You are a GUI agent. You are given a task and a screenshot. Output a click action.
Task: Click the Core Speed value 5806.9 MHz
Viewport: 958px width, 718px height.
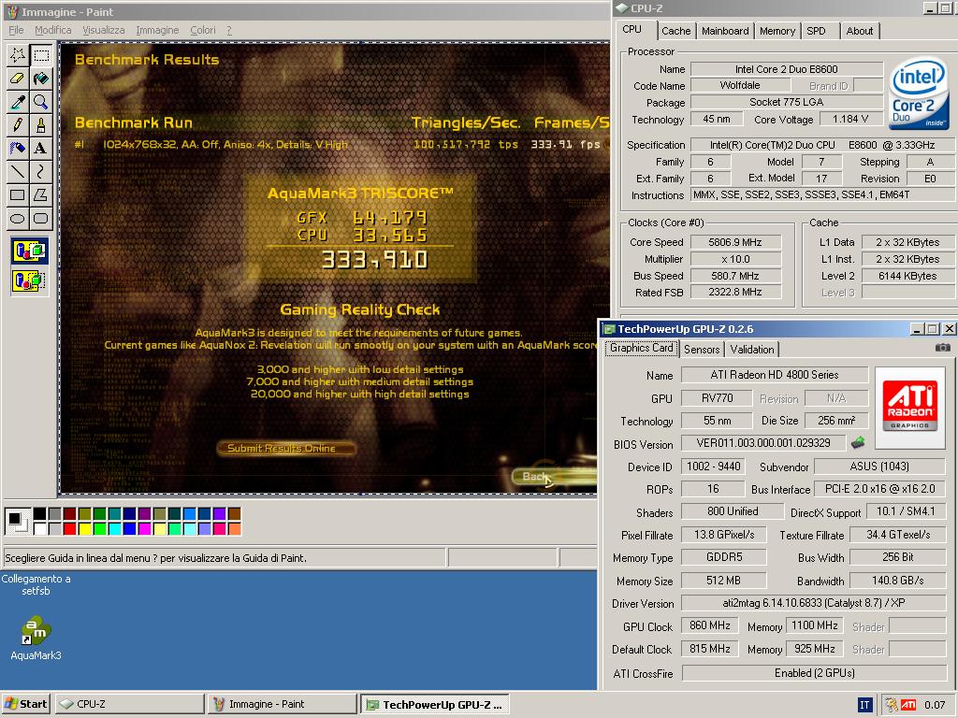click(735, 242)
